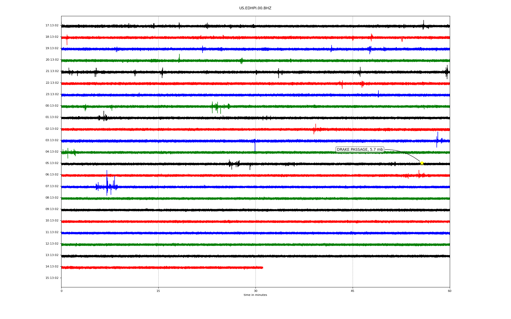Image resolution: width=511 pixels, height=319 pixels.
Task: Select the 12:13:02 time label
Action: click(52, 244)
